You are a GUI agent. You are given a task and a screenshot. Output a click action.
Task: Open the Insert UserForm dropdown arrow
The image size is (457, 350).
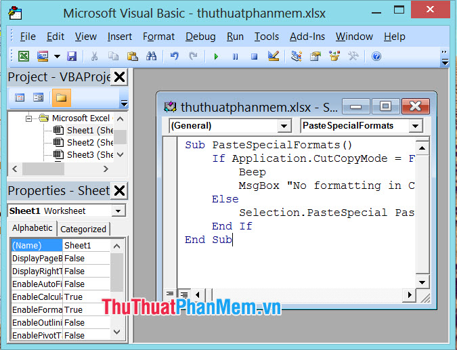pyautogui.click(x=57, y=56)
